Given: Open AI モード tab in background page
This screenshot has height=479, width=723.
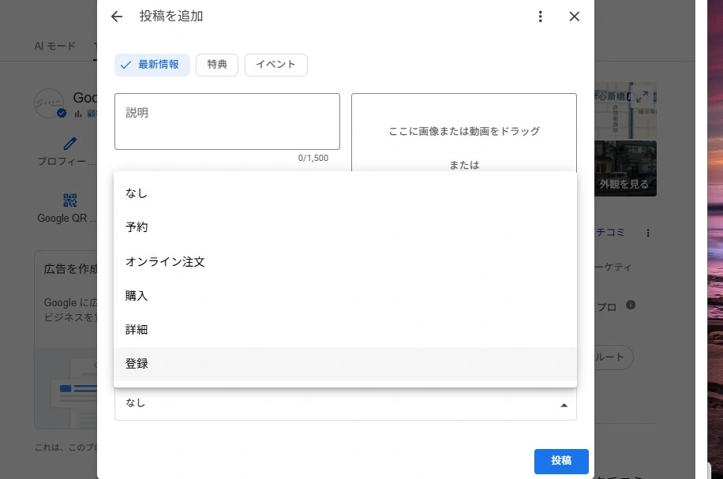Looking at the screenshot, I should click(54, 46).
